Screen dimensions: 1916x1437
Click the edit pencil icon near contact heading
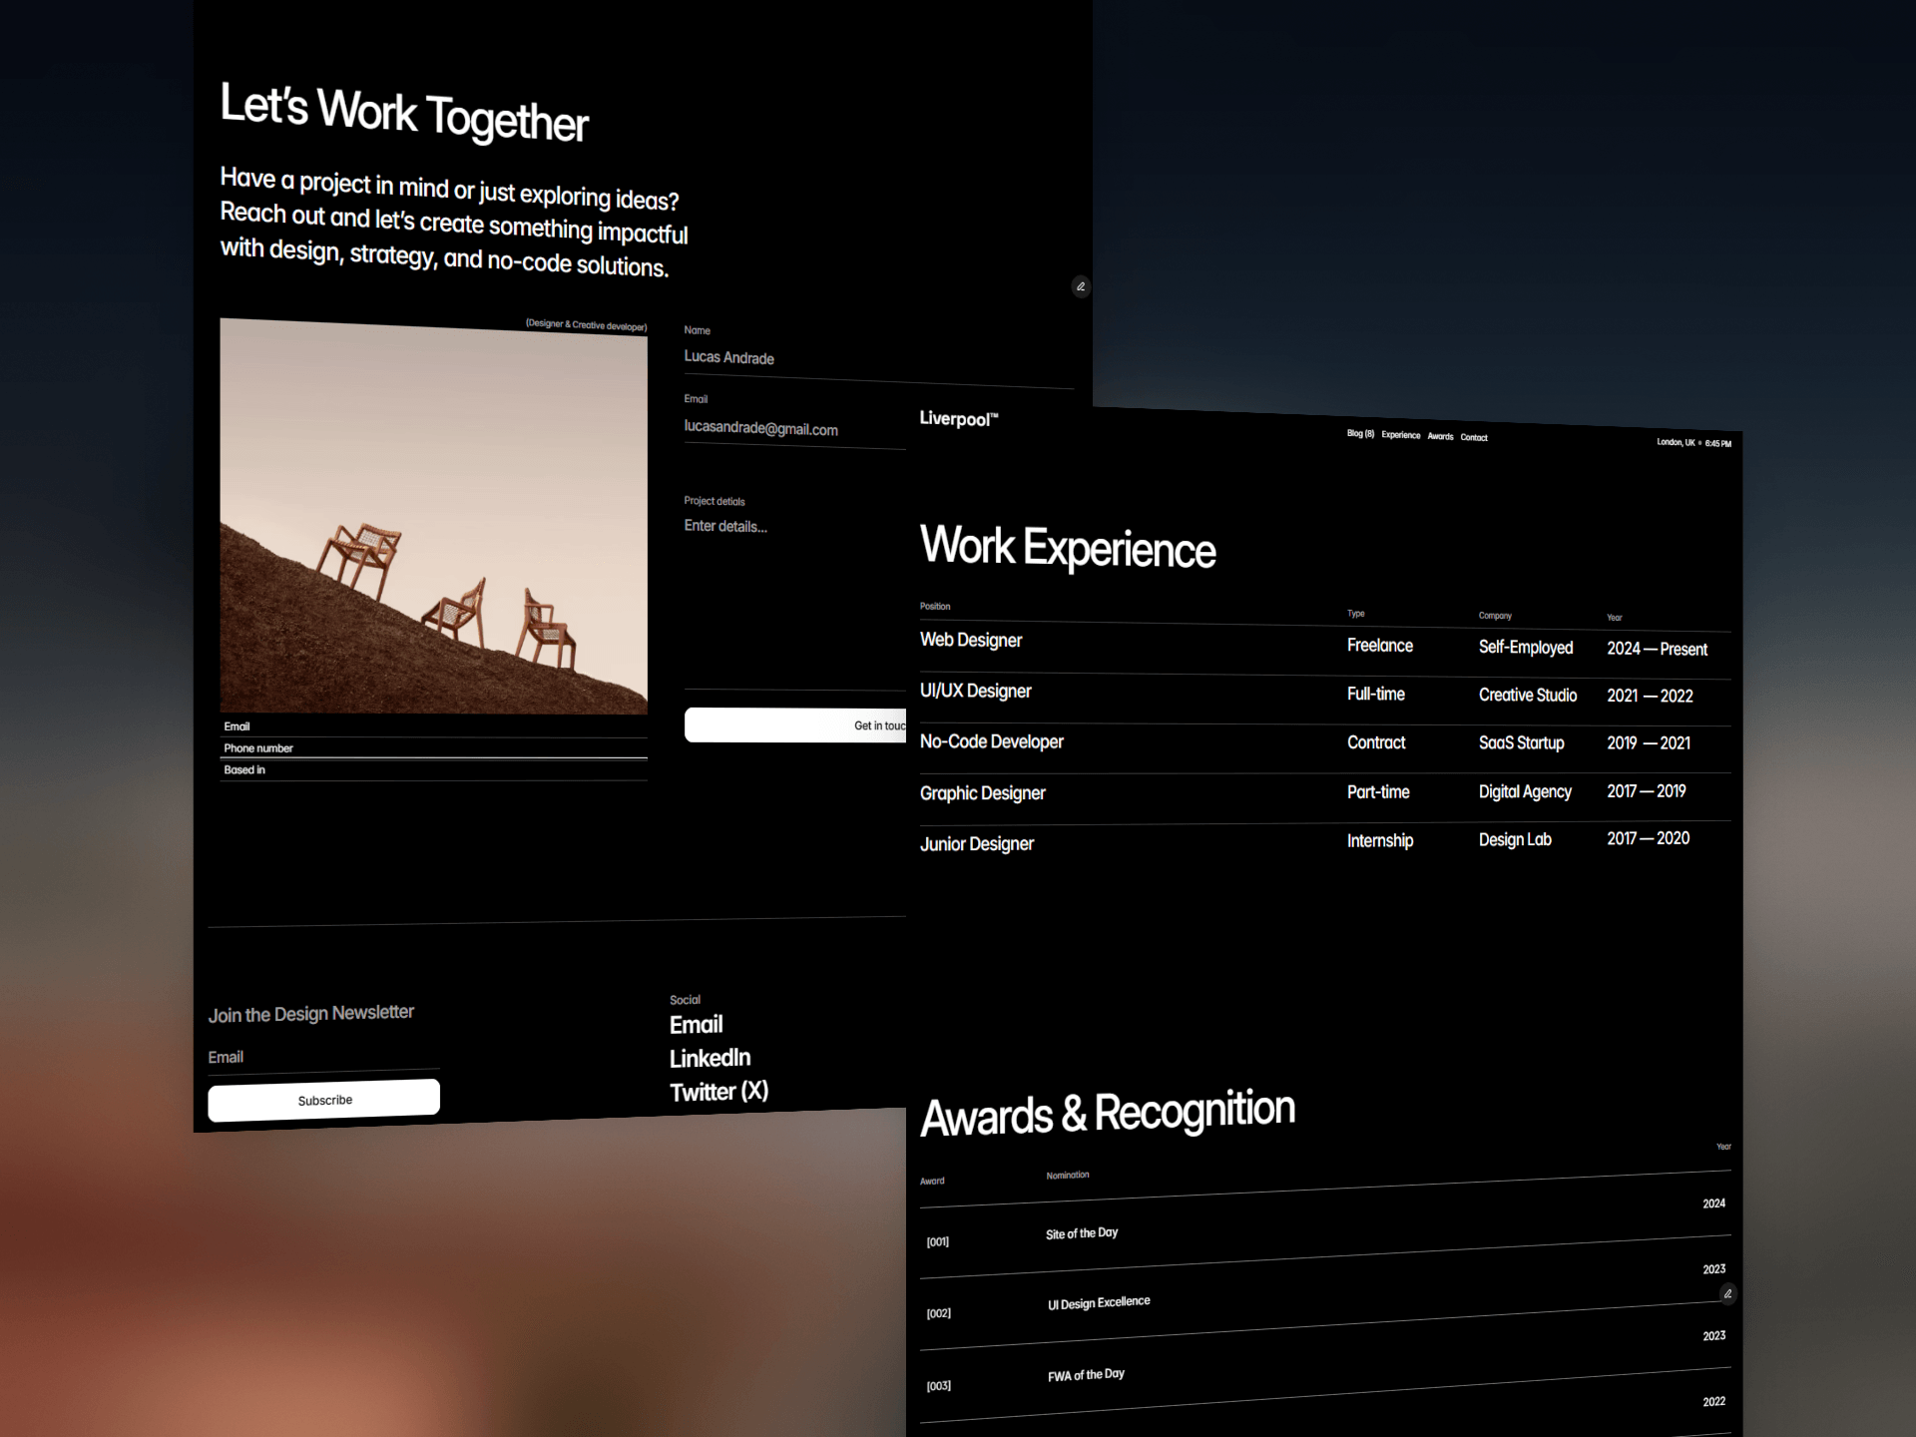click(x=1080, y=286)
